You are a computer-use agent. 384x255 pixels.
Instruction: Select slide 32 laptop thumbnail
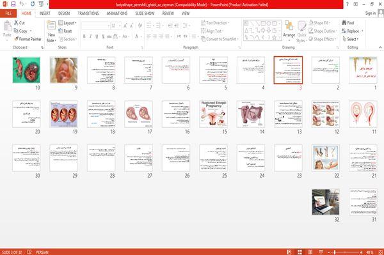326,202
